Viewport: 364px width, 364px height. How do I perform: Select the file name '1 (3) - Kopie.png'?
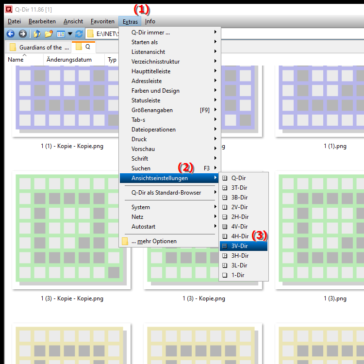(x=204, y=298)
